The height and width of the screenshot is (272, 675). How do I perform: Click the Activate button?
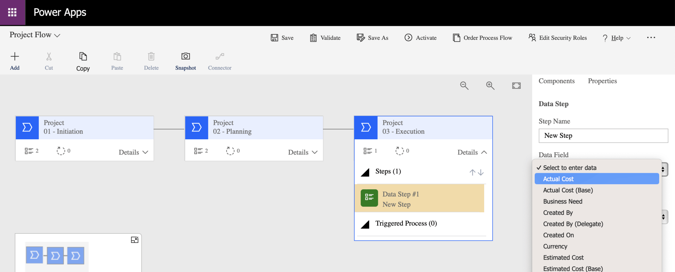[x=421, y=38]
